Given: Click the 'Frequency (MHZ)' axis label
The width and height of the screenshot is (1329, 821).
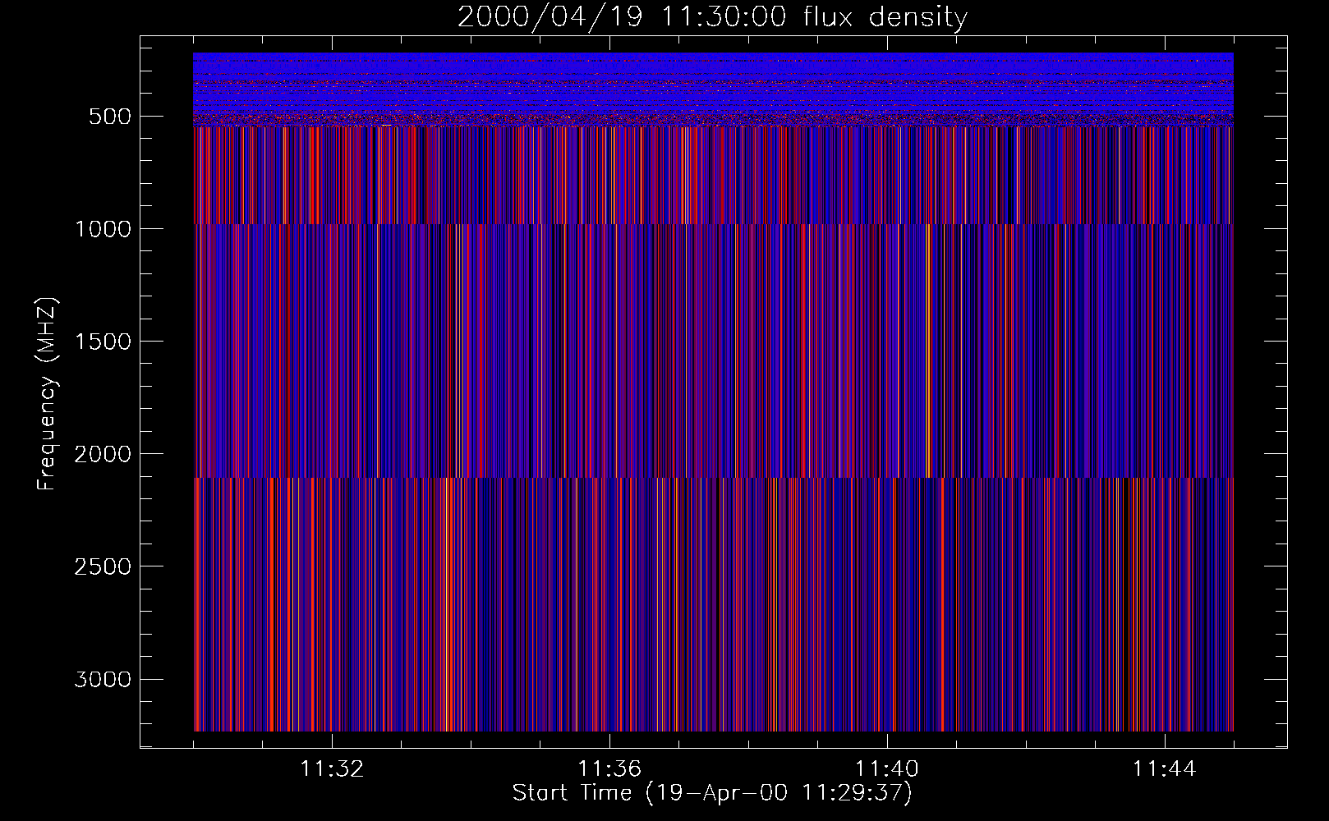Looking at the screenshot, I should pyautogui.click(x=47, y=394).
